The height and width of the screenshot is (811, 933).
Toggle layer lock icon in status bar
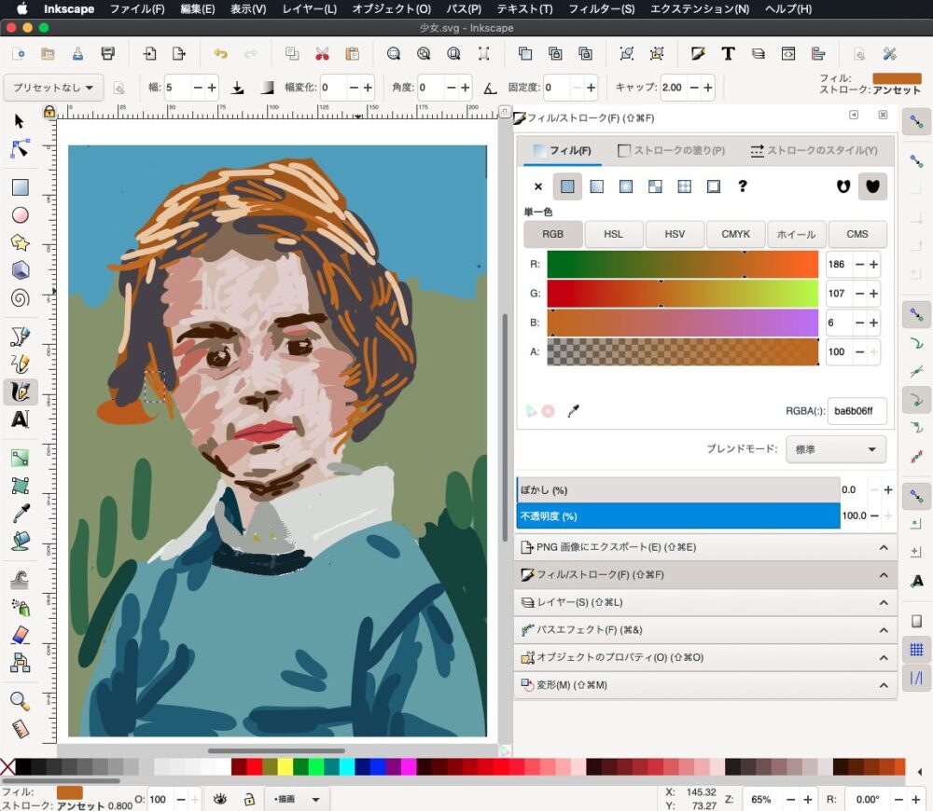(249, 799)
